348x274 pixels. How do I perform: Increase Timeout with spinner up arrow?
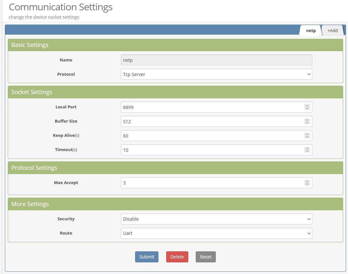pos(307,148)
